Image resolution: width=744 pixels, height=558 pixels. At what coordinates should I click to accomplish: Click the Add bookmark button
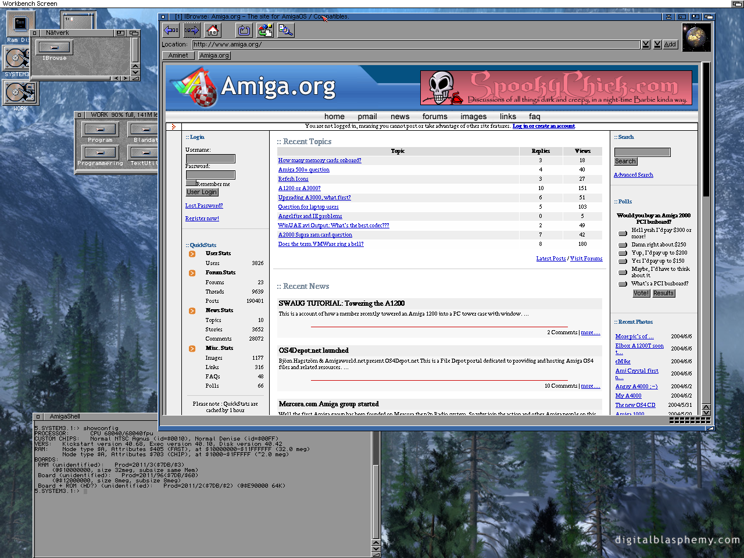coord(670,44)
